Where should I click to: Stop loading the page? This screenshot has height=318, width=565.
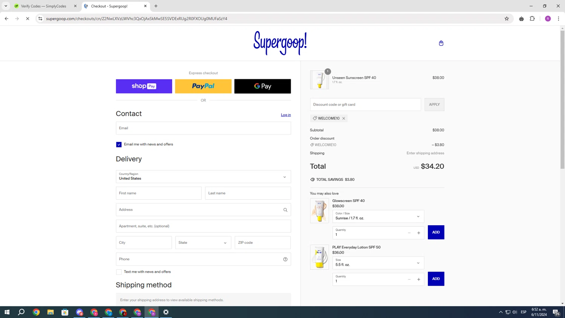point(27,18)
